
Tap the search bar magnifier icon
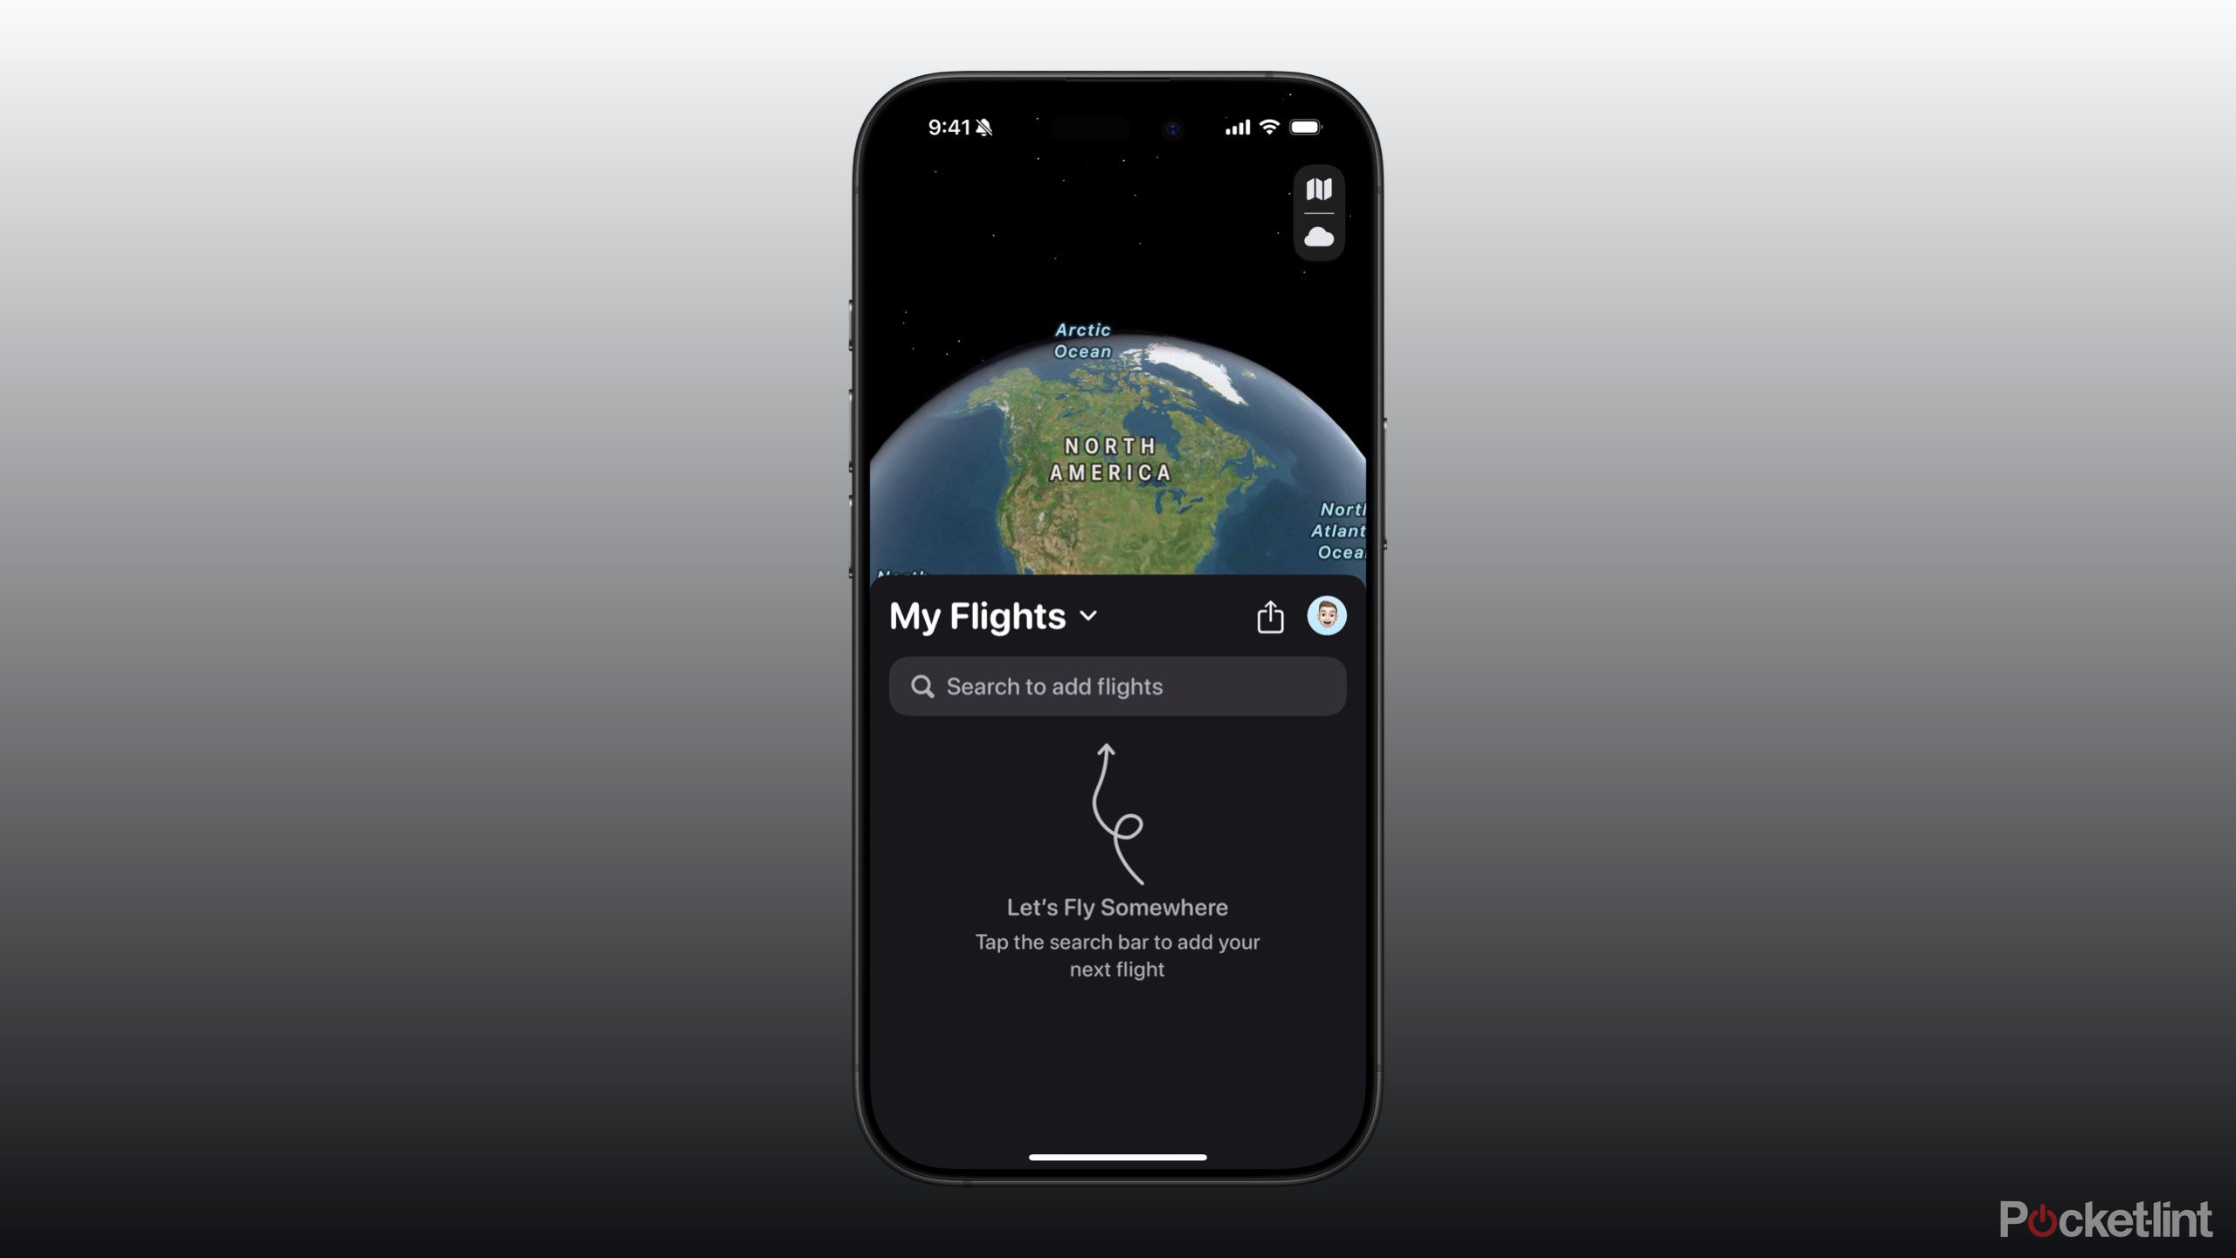[921, 685]
